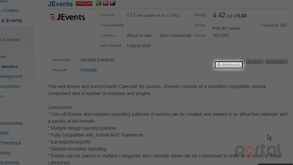Open 'Communities' sidebar link

pyautogui.click(x=12, y=123)
